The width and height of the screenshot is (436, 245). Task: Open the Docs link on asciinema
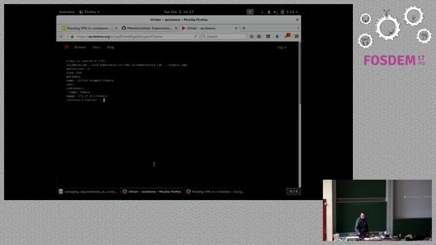point(96,47)
